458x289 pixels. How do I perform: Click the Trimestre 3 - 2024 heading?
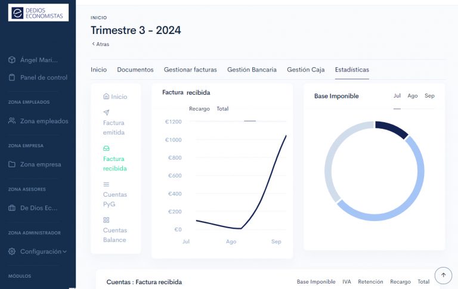coord(136,30)
